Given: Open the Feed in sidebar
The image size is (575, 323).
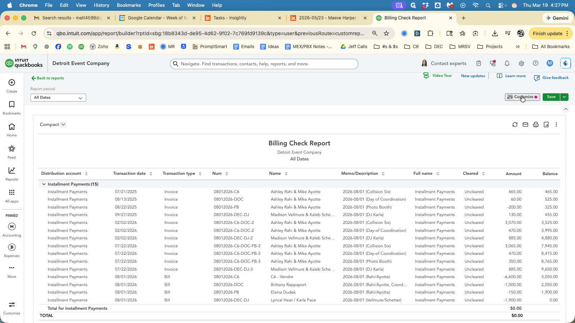Looking at the screenshot, I should 12,152.
